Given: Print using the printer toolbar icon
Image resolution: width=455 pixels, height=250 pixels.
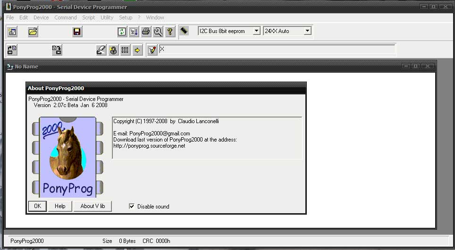Looking at the screenshot, I should click(146, 31).
